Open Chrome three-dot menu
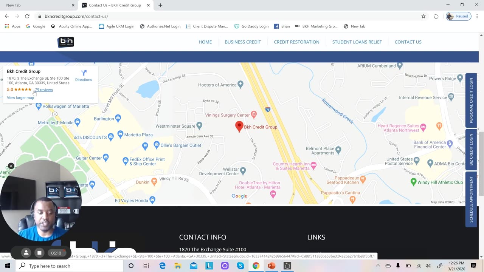 pos(476,16)
